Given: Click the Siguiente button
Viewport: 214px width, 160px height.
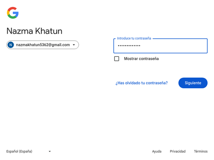Looking at the screenshot, I should click(x=193, y=83).
